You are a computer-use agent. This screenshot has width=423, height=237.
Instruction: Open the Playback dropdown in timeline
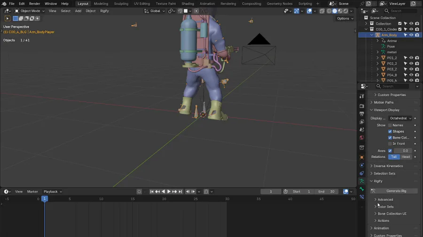click(x=53, y=192)
